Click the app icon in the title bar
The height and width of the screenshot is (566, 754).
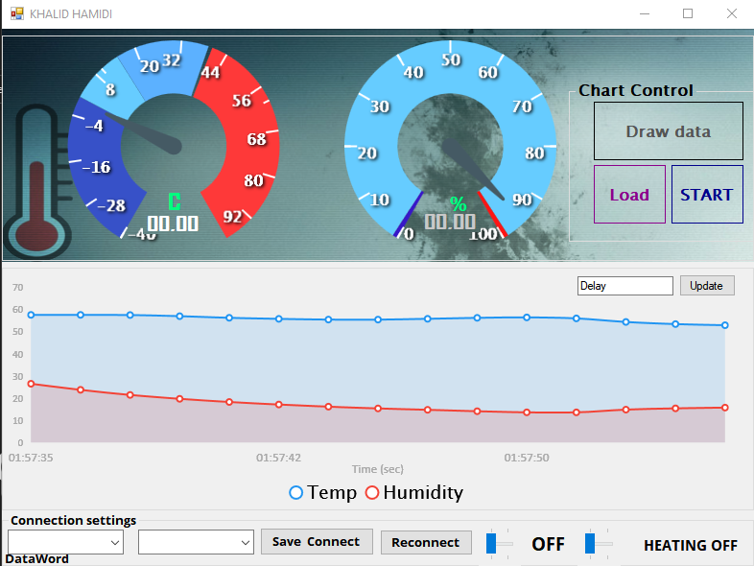16,14
